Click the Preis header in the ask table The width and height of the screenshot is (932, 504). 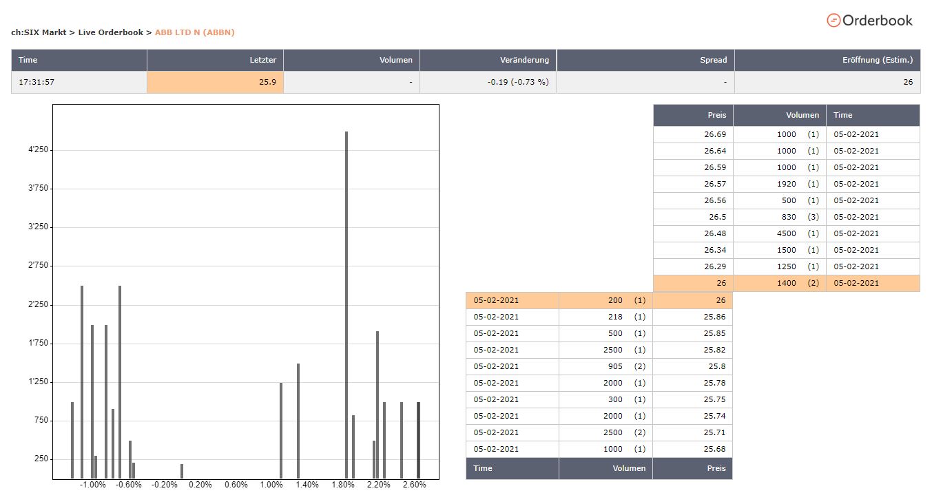click(x=716, y=115)
